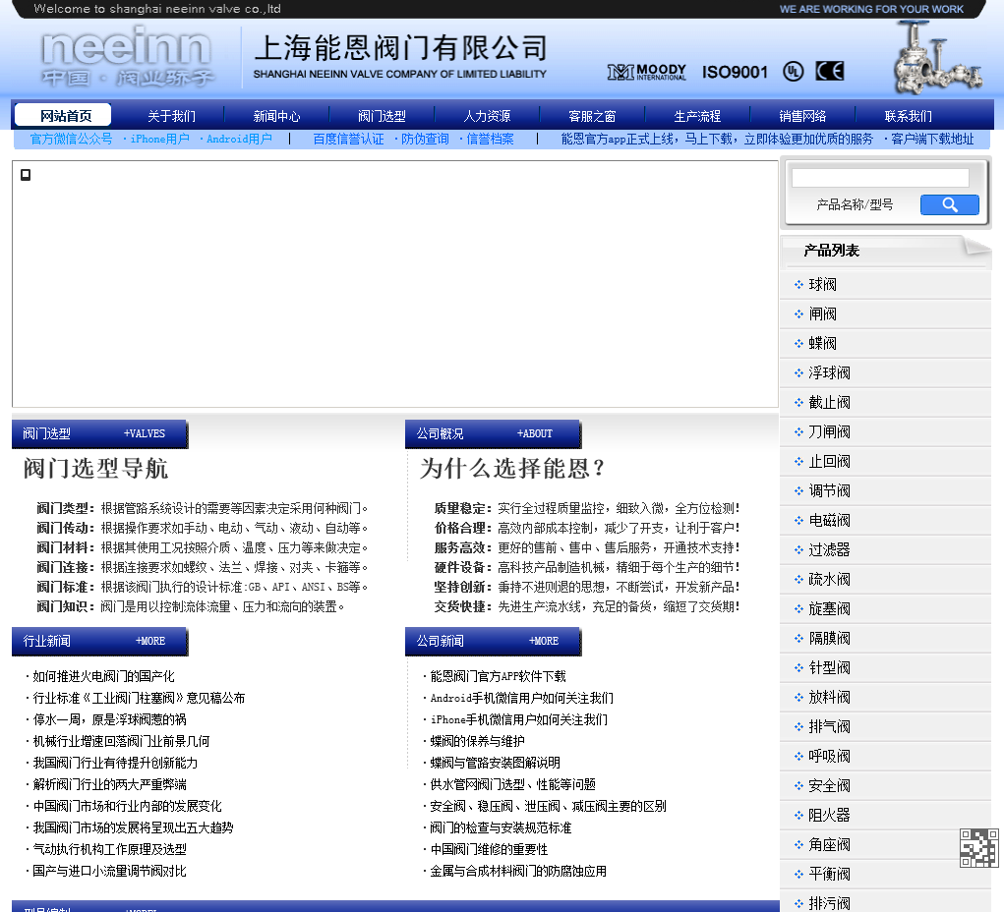Screen dimensions: 1004x912
Task: Open the 人力资源 menu item
Action: click(488, 116)
